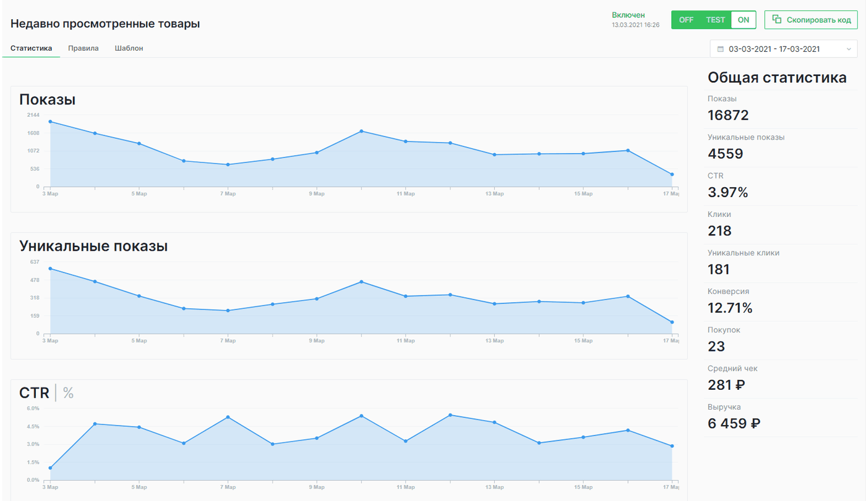Click the 10 Мар peak point on Показы chart

[x=361, y=131]
